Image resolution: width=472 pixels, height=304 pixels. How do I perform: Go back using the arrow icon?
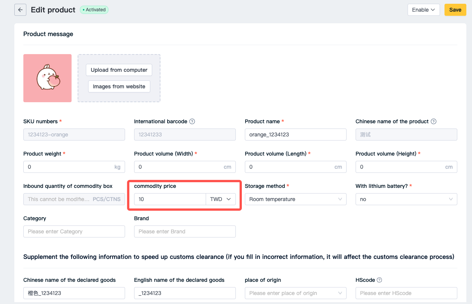pyautogui.click(x=20, y=10)
